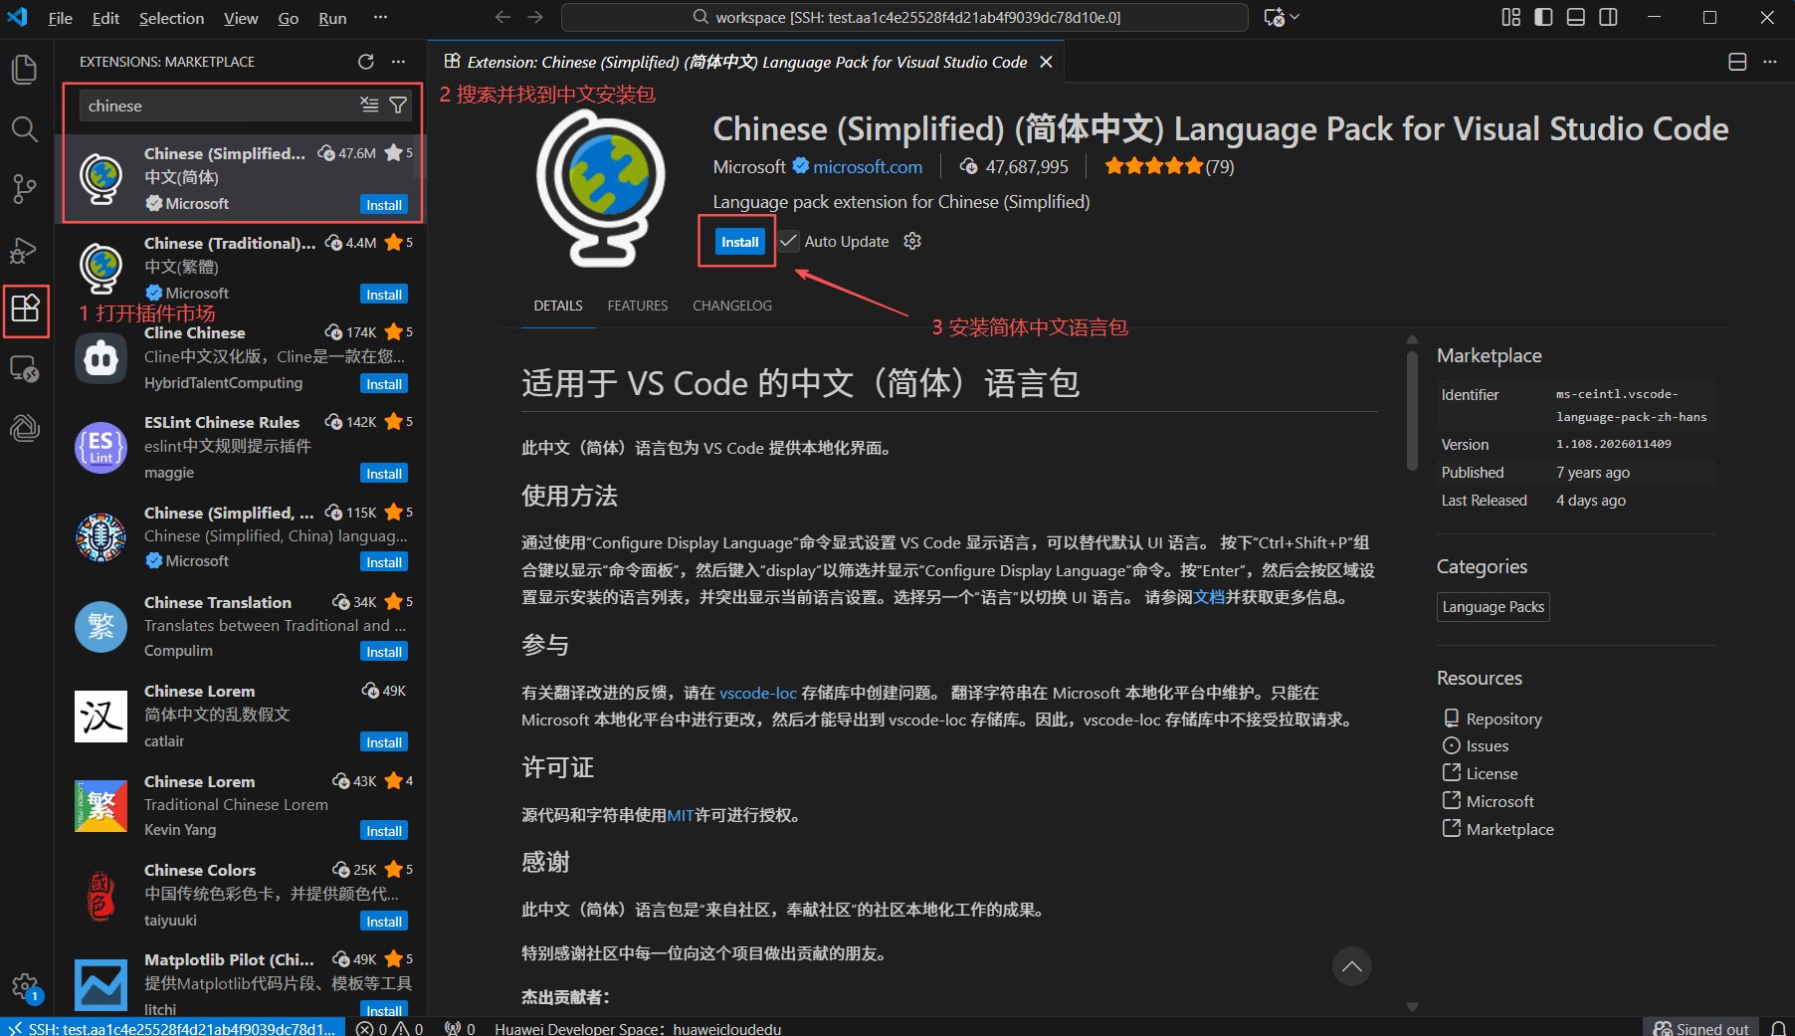Viewport: 1795px width, 1036px height.
Task: Install Chinese Colors by taiyuuki
Action: 384,922
